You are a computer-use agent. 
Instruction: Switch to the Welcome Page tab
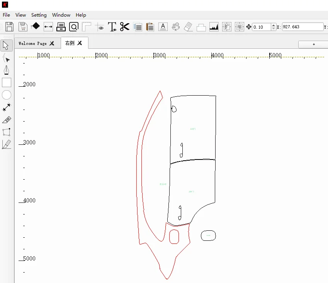click(x=32, y=43)
